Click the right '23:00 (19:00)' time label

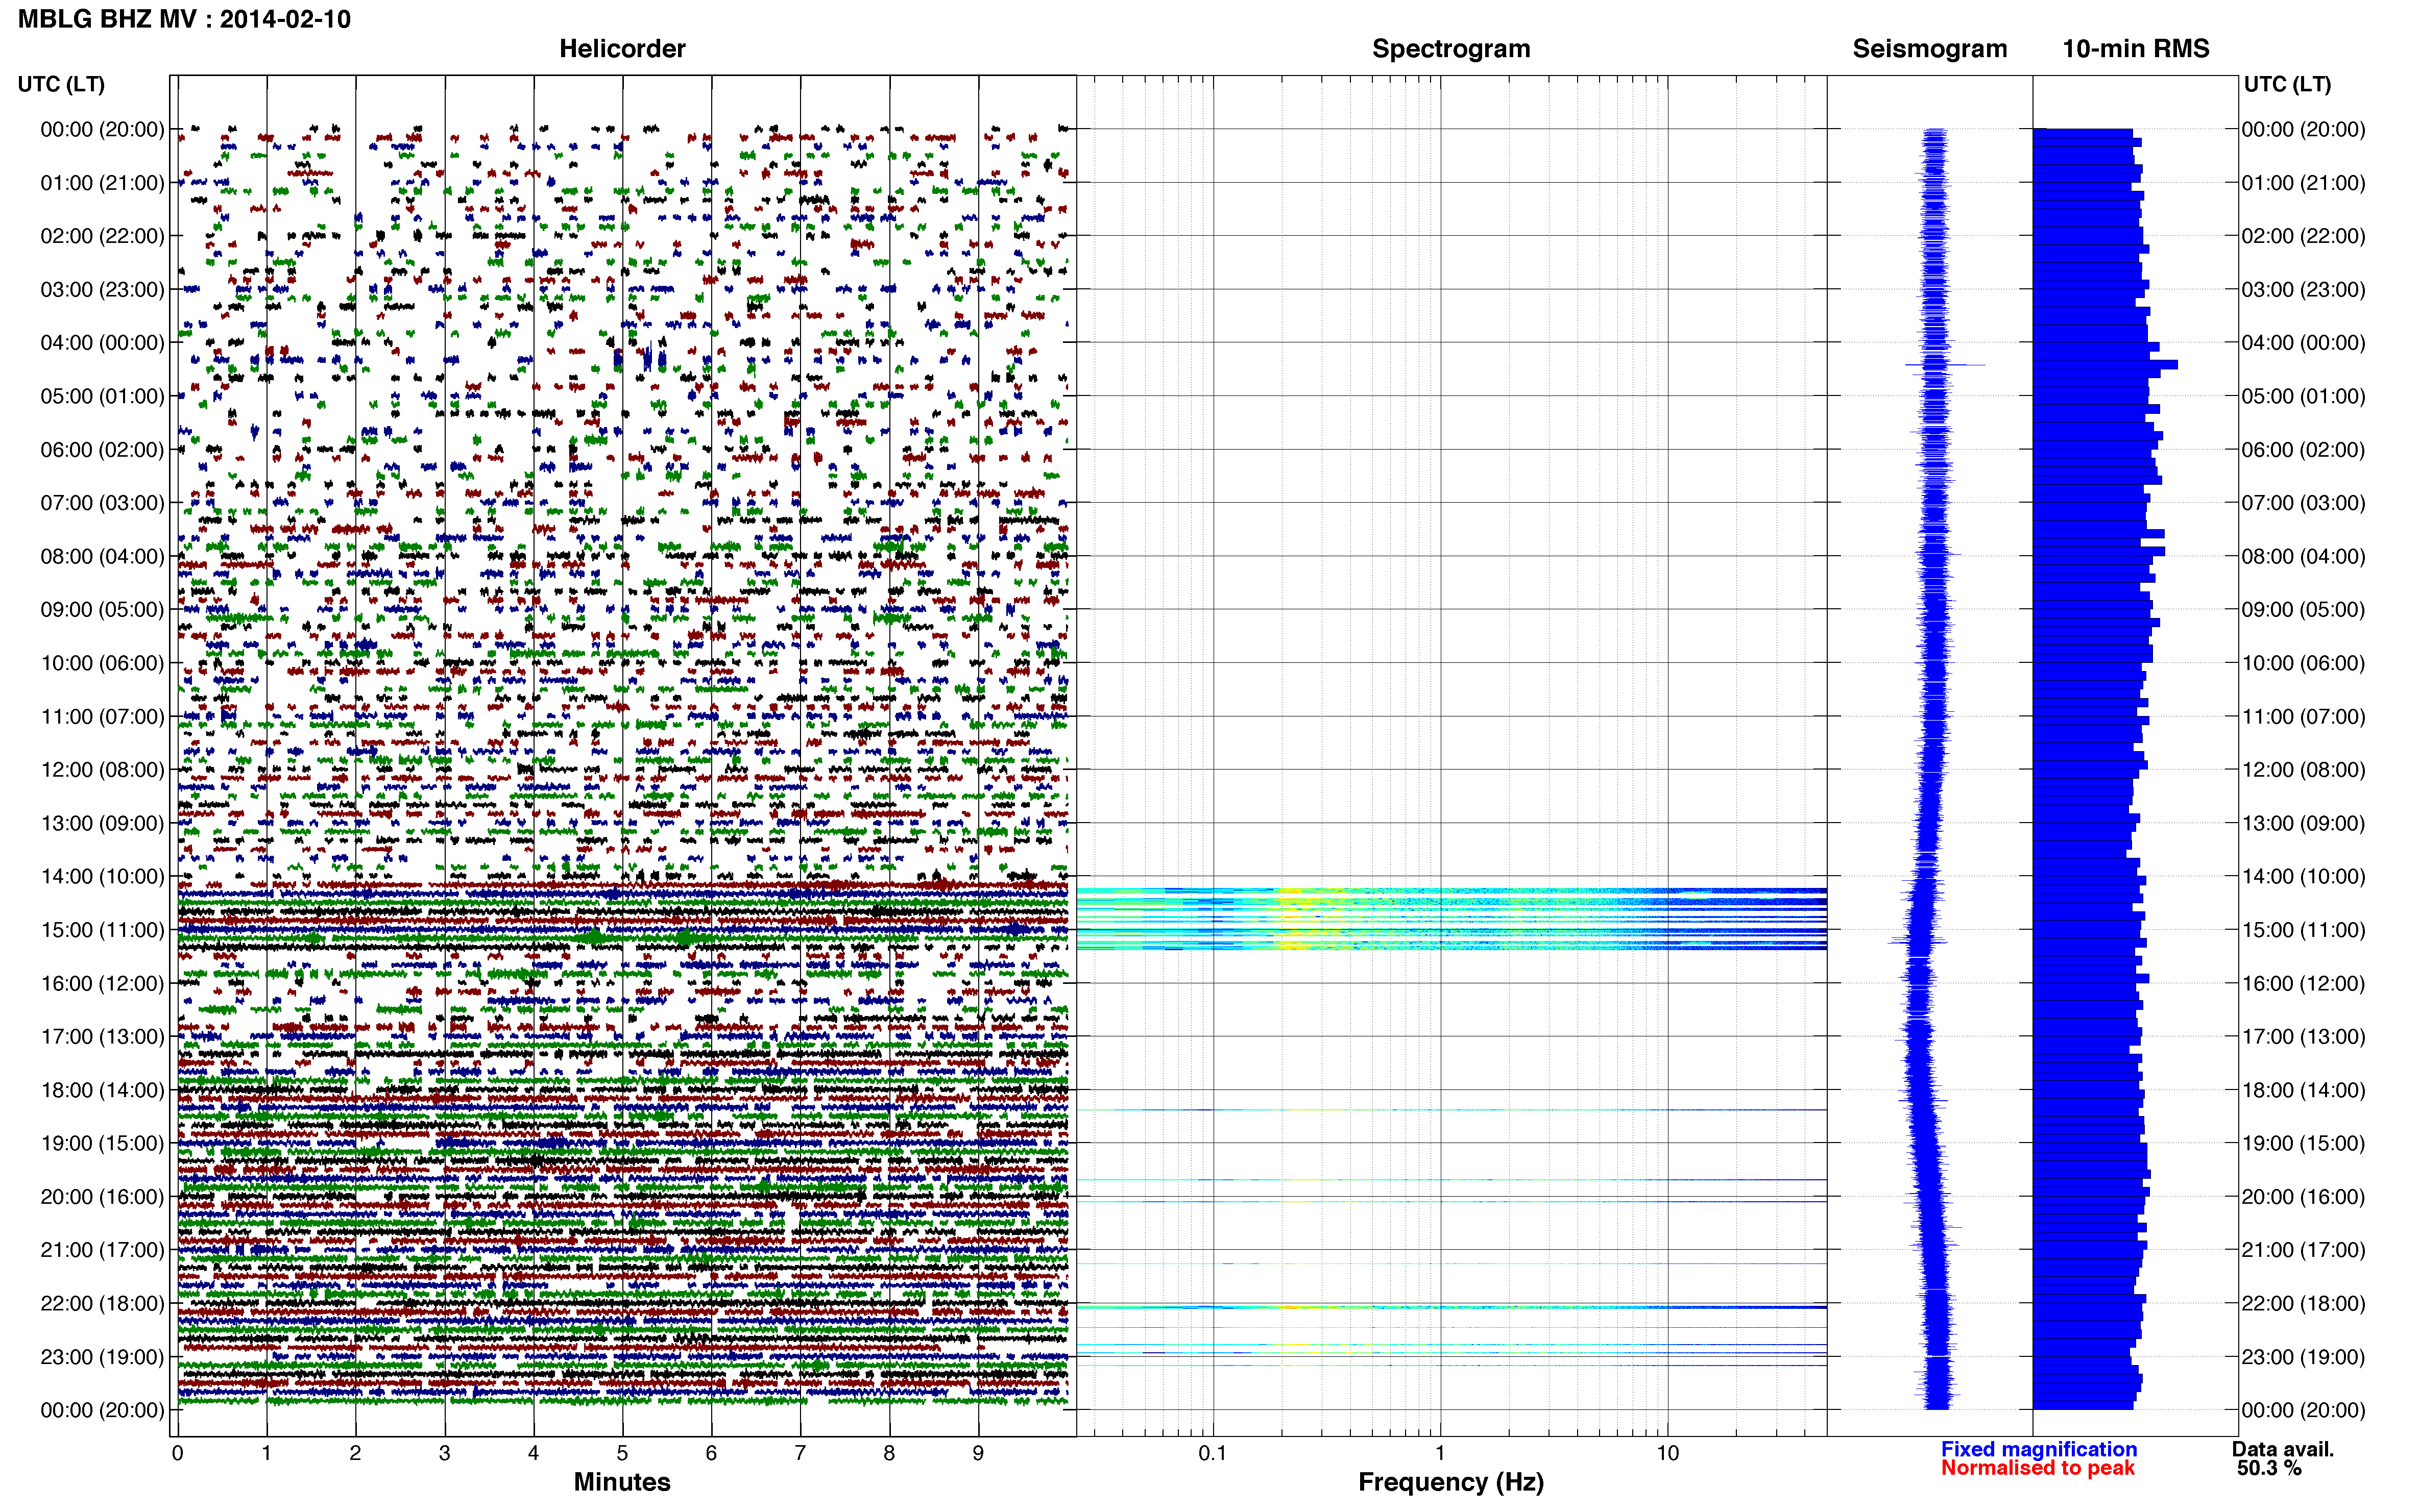[x=2303, y=1357]
